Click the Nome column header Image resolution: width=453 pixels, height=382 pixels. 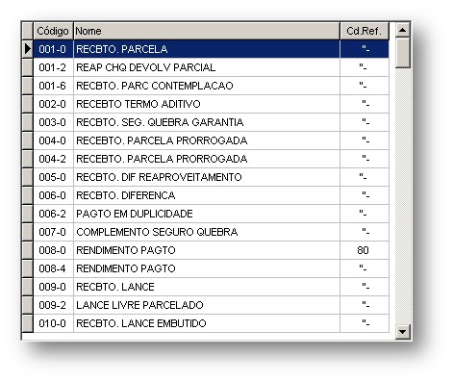tap(207, 31)
